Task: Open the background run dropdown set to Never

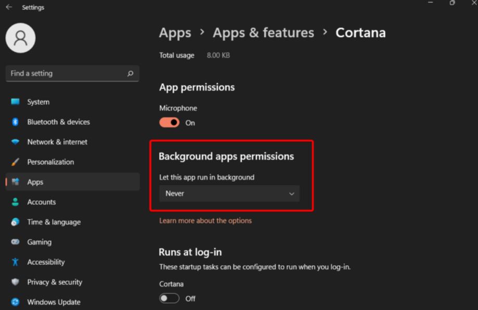Action: click(x=229, y=193)
